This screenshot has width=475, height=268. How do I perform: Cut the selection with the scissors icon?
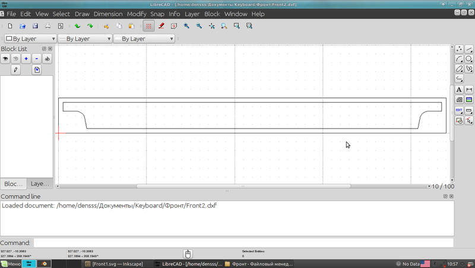point(106,26)
